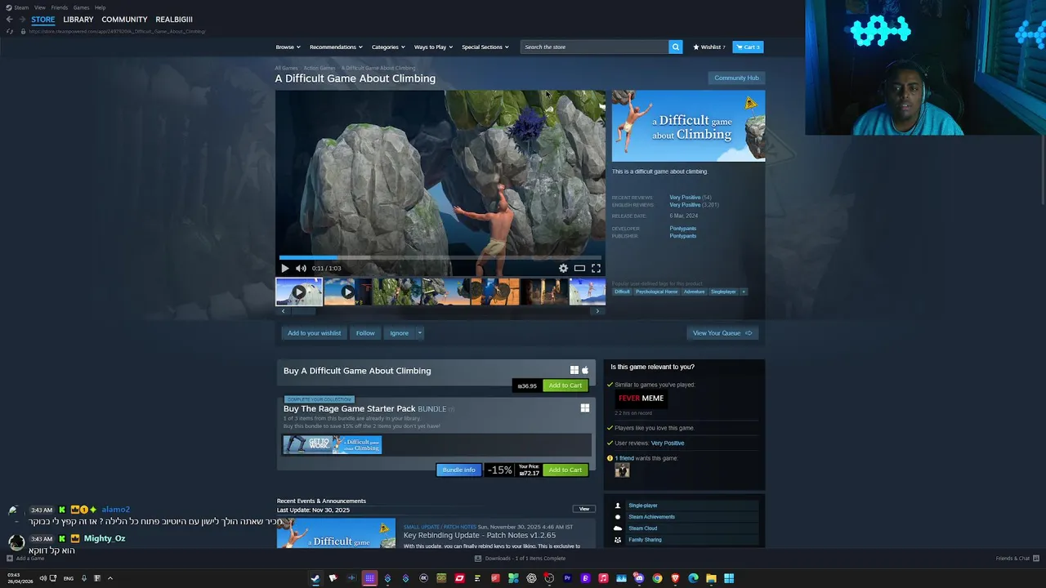
Task: Select the second video thumbnail
Action: [x=347, y=292]
